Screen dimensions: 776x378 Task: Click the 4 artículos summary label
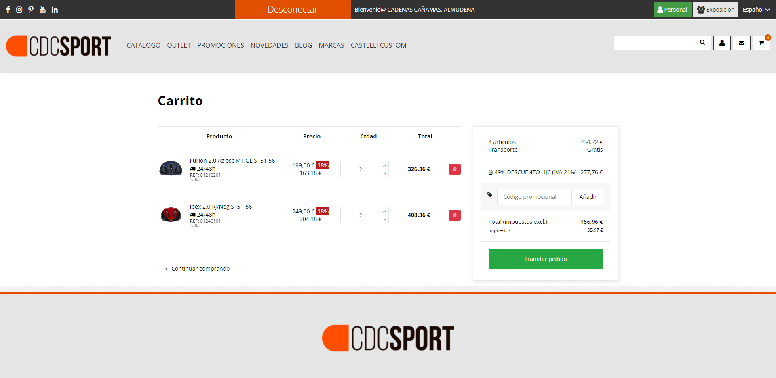coord(502,142)
